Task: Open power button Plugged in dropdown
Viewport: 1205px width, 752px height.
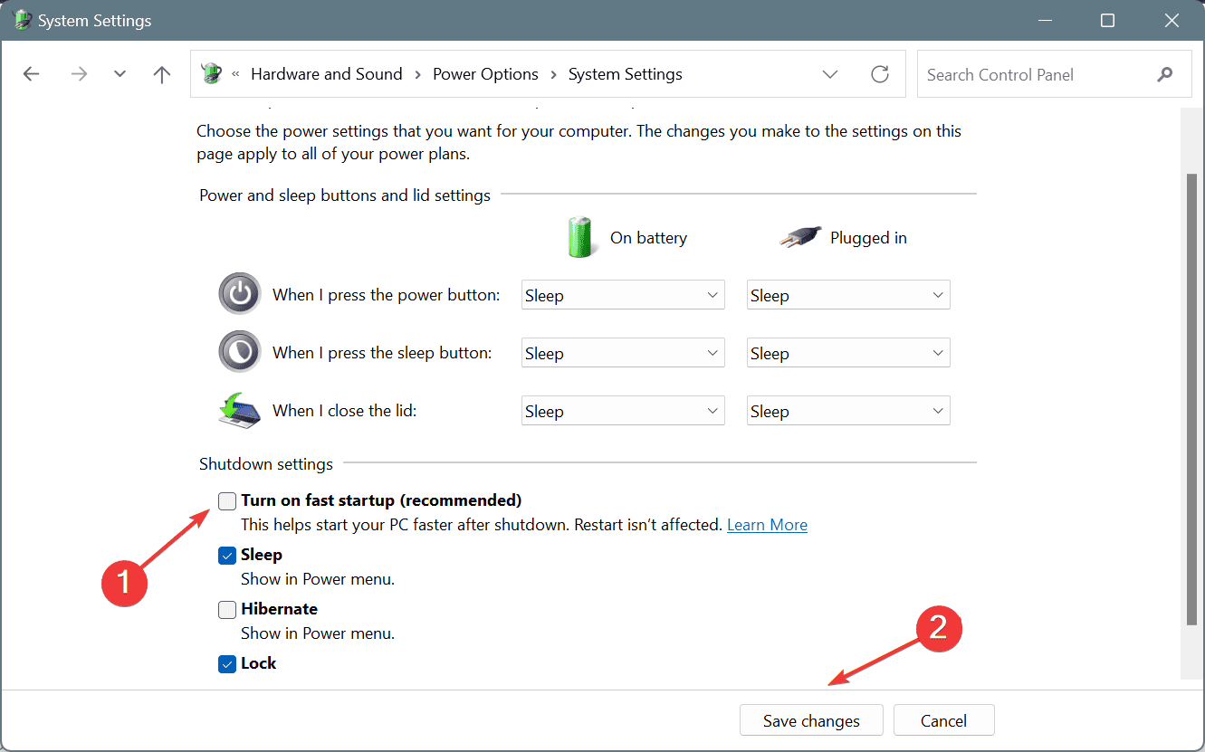Action: pyautogui.click(x=848, y=295)
